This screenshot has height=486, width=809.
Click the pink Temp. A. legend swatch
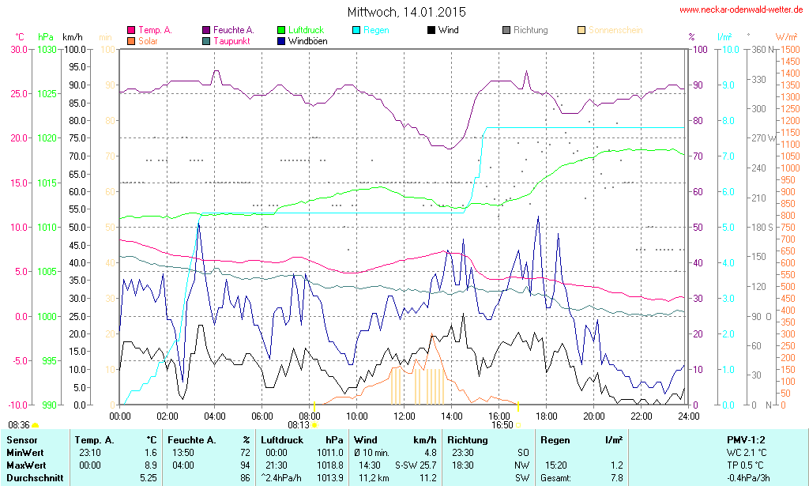click(131, 30)
